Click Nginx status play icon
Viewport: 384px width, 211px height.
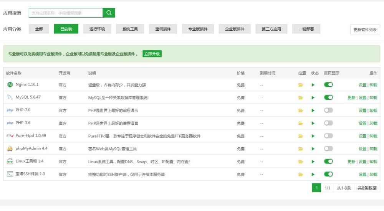pyautogui.click(x=313, y=85)
